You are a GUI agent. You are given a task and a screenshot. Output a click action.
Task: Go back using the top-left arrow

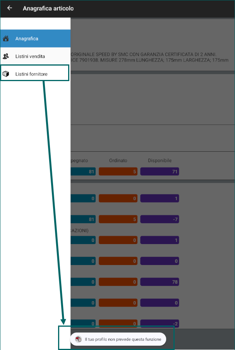10,8
